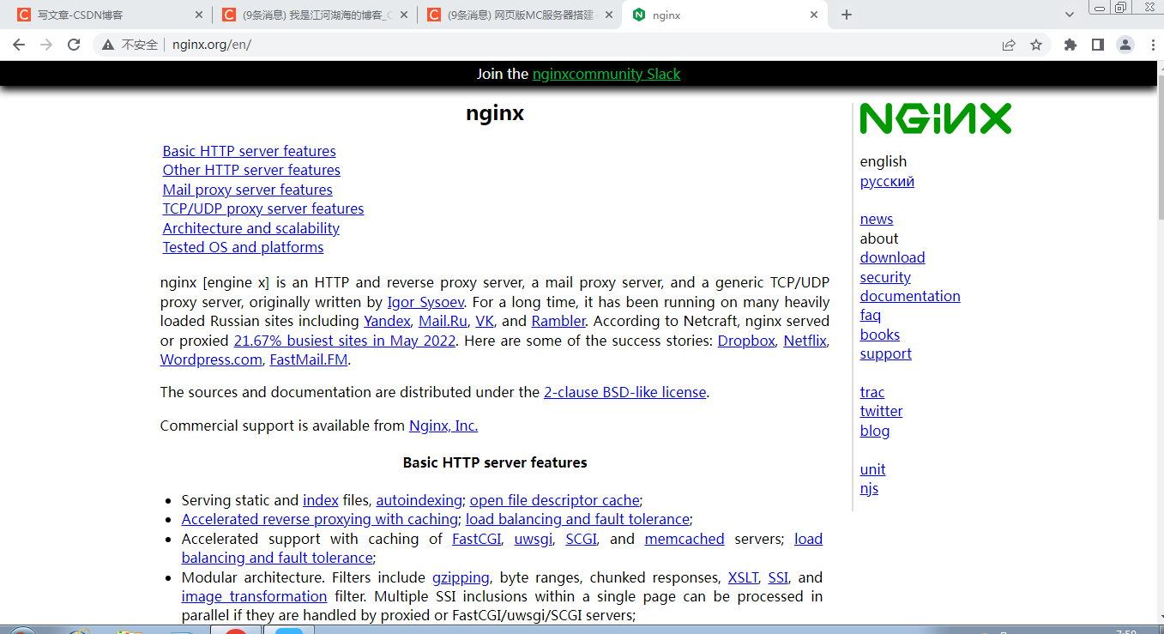Open the news sidebar link

click(877, 219)
